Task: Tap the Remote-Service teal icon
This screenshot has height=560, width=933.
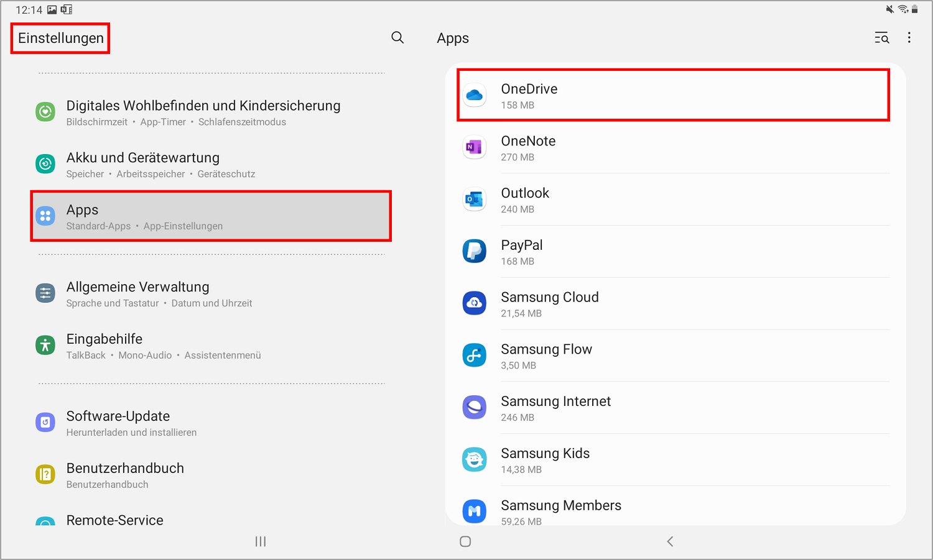Action: tap(45, 522)
